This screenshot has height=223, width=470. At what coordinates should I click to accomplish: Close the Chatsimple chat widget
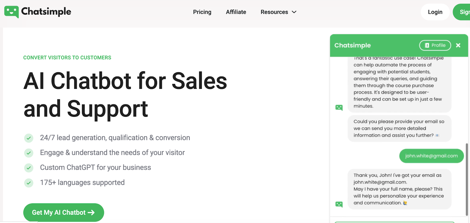click(458, 45)
